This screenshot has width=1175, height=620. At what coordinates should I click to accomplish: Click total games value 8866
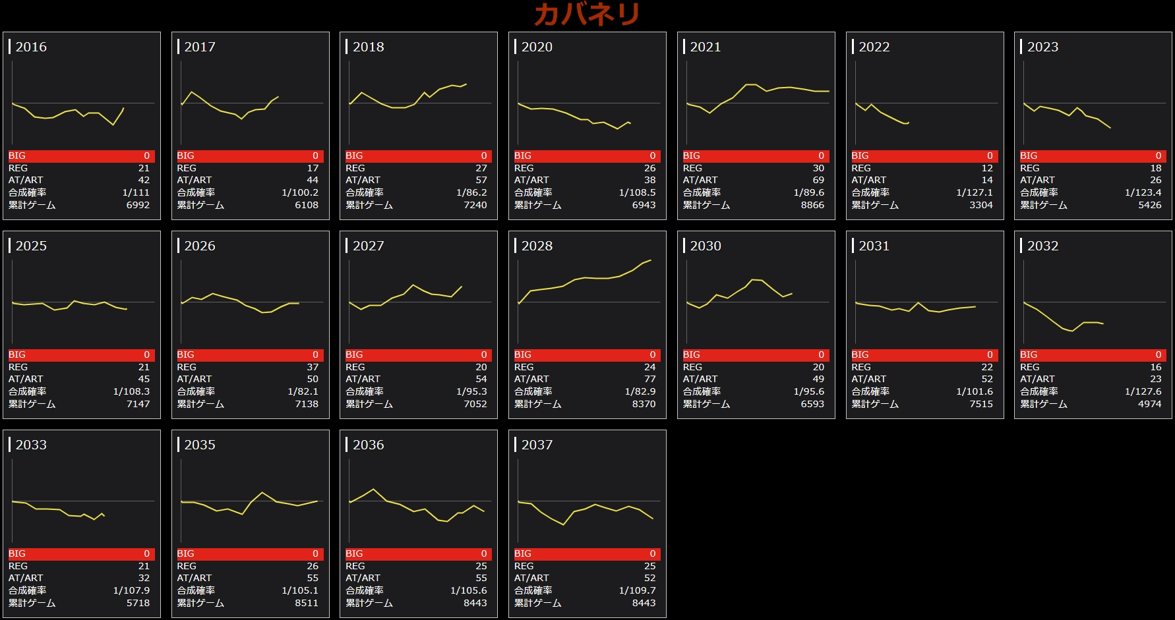[812, 205]
